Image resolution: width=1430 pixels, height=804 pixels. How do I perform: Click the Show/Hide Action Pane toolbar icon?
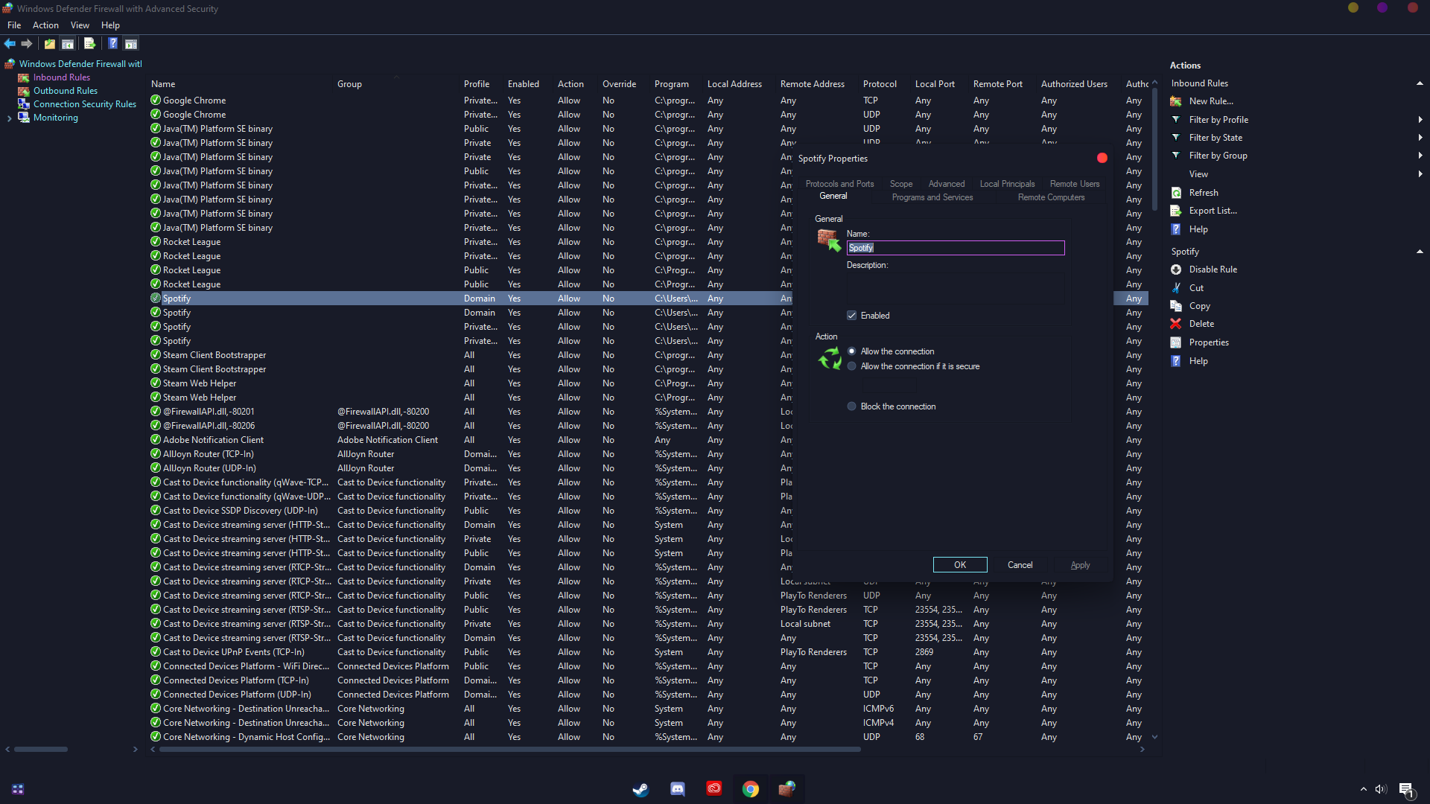(x=131, y=44)
